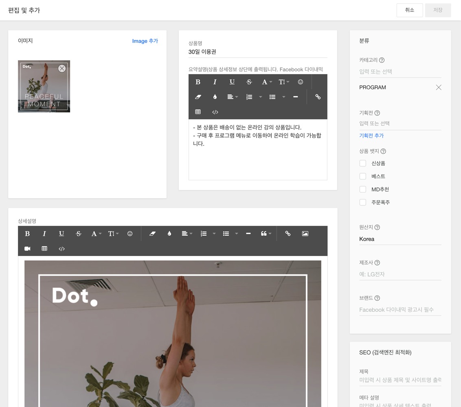Insert table in summary description toolbar
Screen dimensions: 461x407
coord(198,112)
